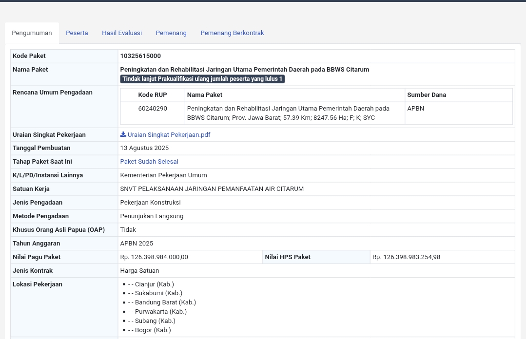Click the Tindak lanjut Prakualifikasi ulang badge

pos(202,79)
